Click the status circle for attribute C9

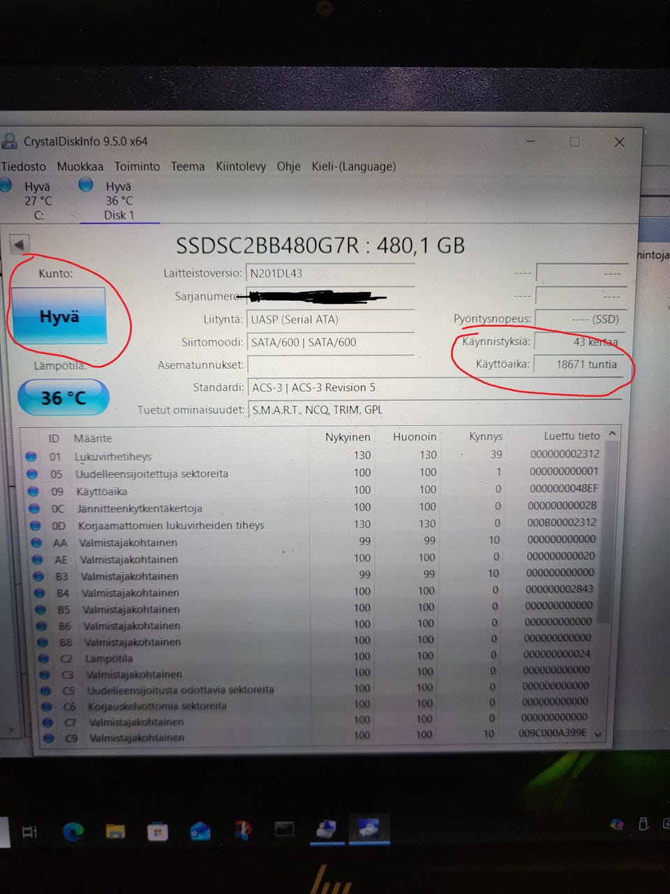[49, 738]
